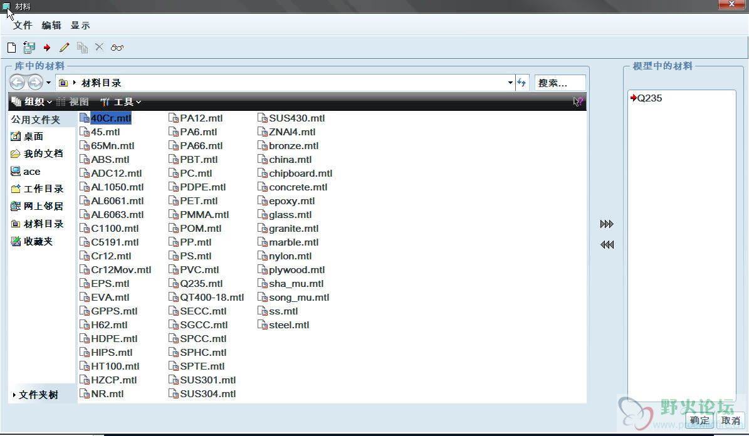Click the search input field
Image resolution: width=749 pixels, height=436 pixels.
pyautogui.click(x=560, y=83)
